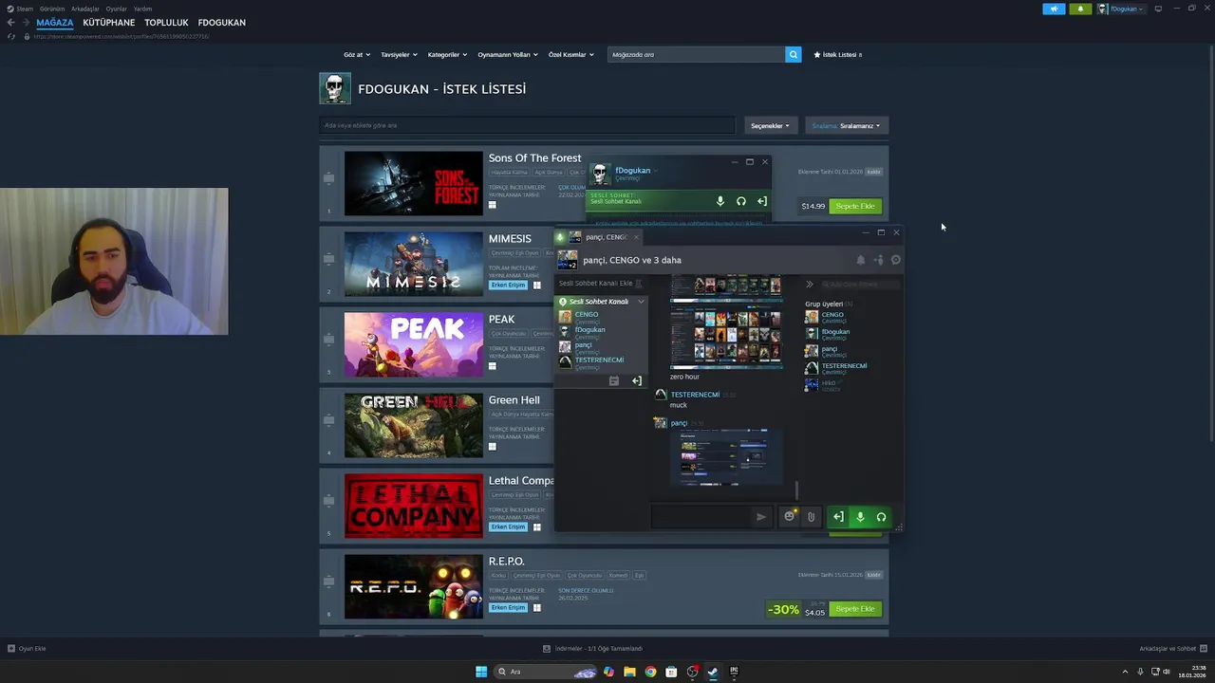Screen dimensions: 1215x683
Task: Open the Arkadaşlar menu
Action: pos(84,9)
